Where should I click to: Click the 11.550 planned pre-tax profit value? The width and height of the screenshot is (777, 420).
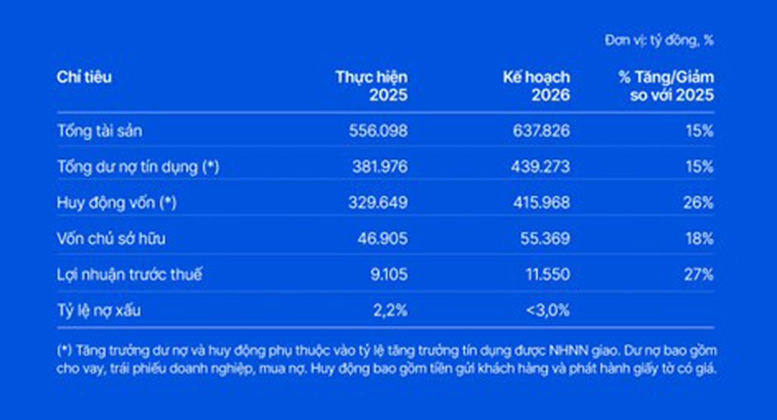pos(548,275)
